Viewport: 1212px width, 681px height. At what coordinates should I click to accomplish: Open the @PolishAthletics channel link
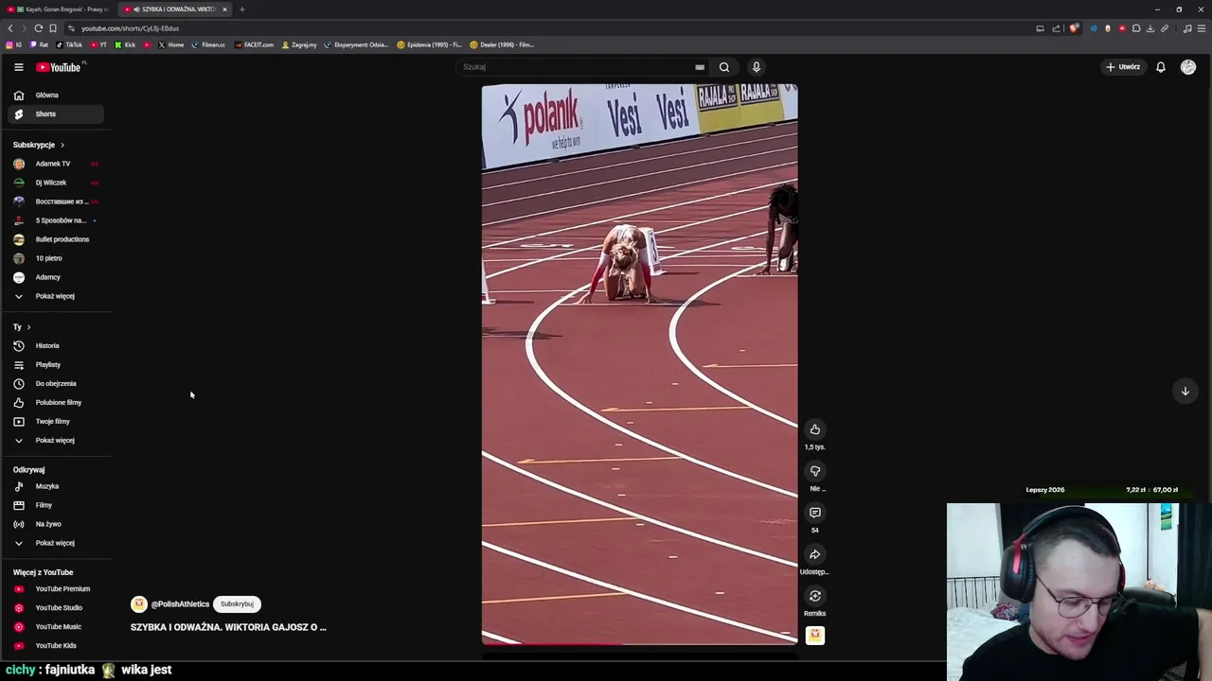(x=180, y=604)
